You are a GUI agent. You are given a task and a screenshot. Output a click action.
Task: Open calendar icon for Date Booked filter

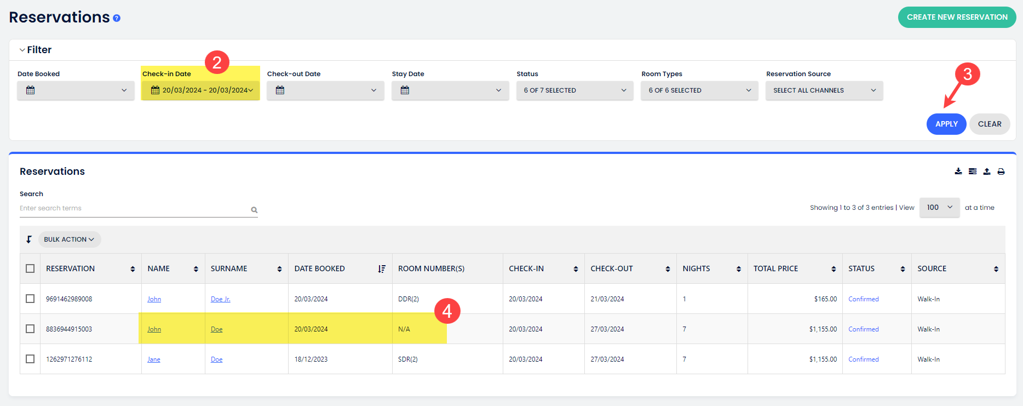click(x=31, y=90)
